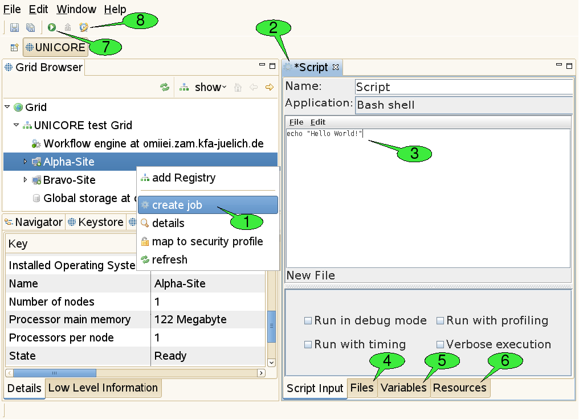Refresh the Grid Browser with green arrows icon
579x420 pixels.
pyautogui.click(x=165, y=87)
